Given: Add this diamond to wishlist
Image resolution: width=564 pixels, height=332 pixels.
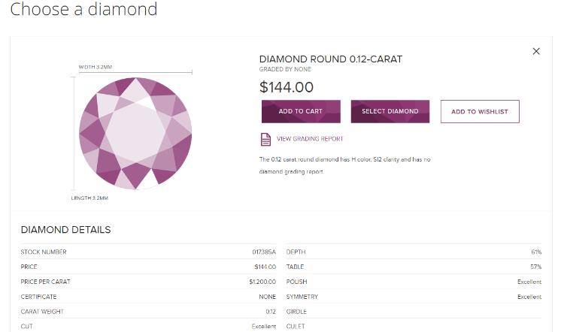Looking at the screenshot, I should 480,111.
